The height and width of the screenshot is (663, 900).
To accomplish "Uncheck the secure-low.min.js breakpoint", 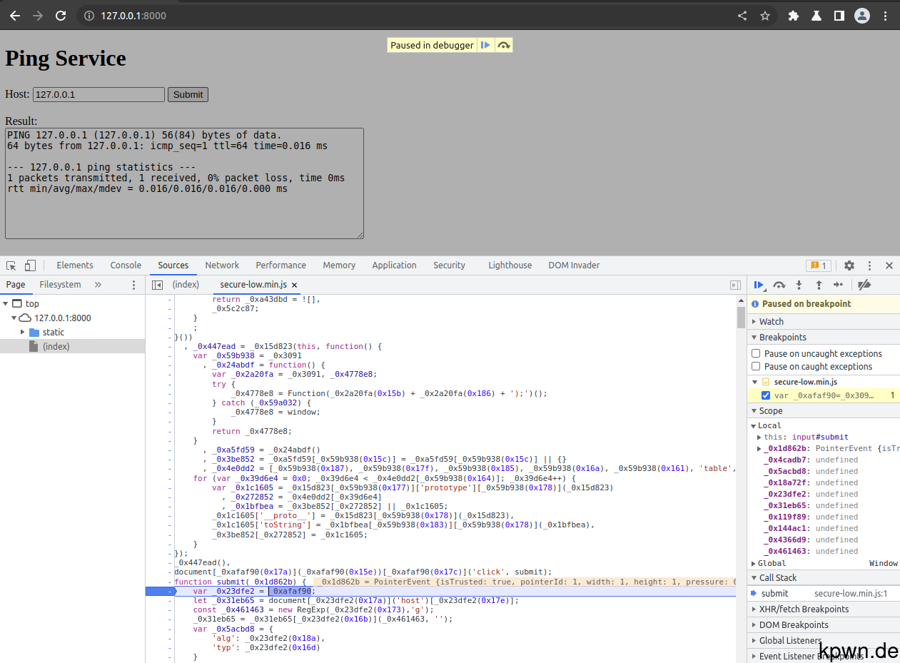I will [766, 395].
